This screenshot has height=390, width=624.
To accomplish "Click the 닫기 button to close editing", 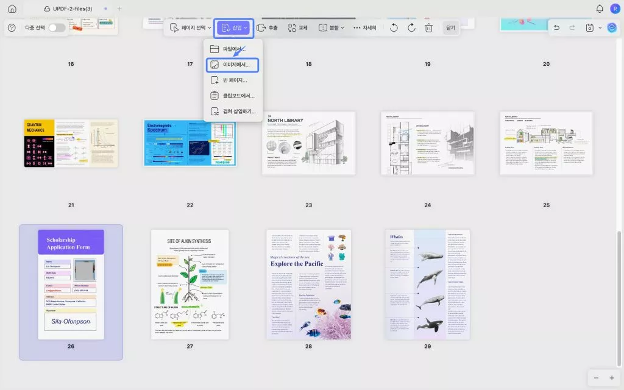I will coord(450,27).
